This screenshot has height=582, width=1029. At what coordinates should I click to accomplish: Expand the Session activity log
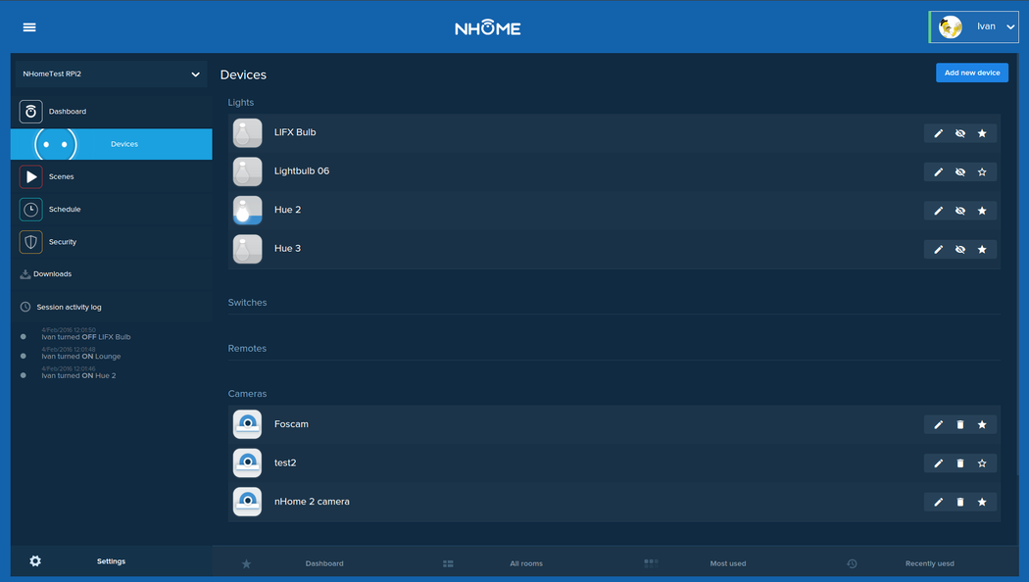pyautogui.click(x=69, y=307)
